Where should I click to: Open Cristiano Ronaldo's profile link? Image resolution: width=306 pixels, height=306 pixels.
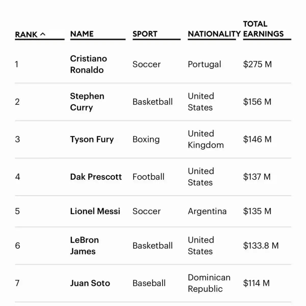[88, 64]
